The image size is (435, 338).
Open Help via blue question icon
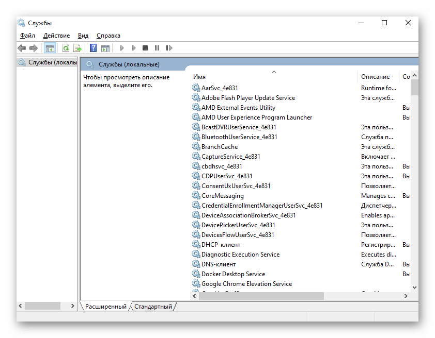point(94,48)
